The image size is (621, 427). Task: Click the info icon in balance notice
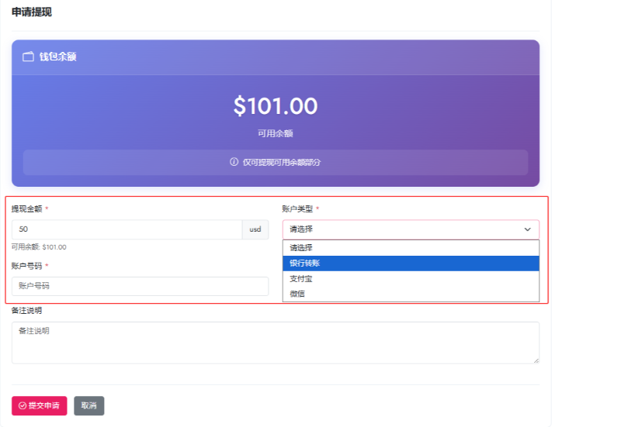(234, 162)
